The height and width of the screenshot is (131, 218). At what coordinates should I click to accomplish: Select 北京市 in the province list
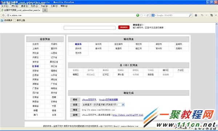36,44
